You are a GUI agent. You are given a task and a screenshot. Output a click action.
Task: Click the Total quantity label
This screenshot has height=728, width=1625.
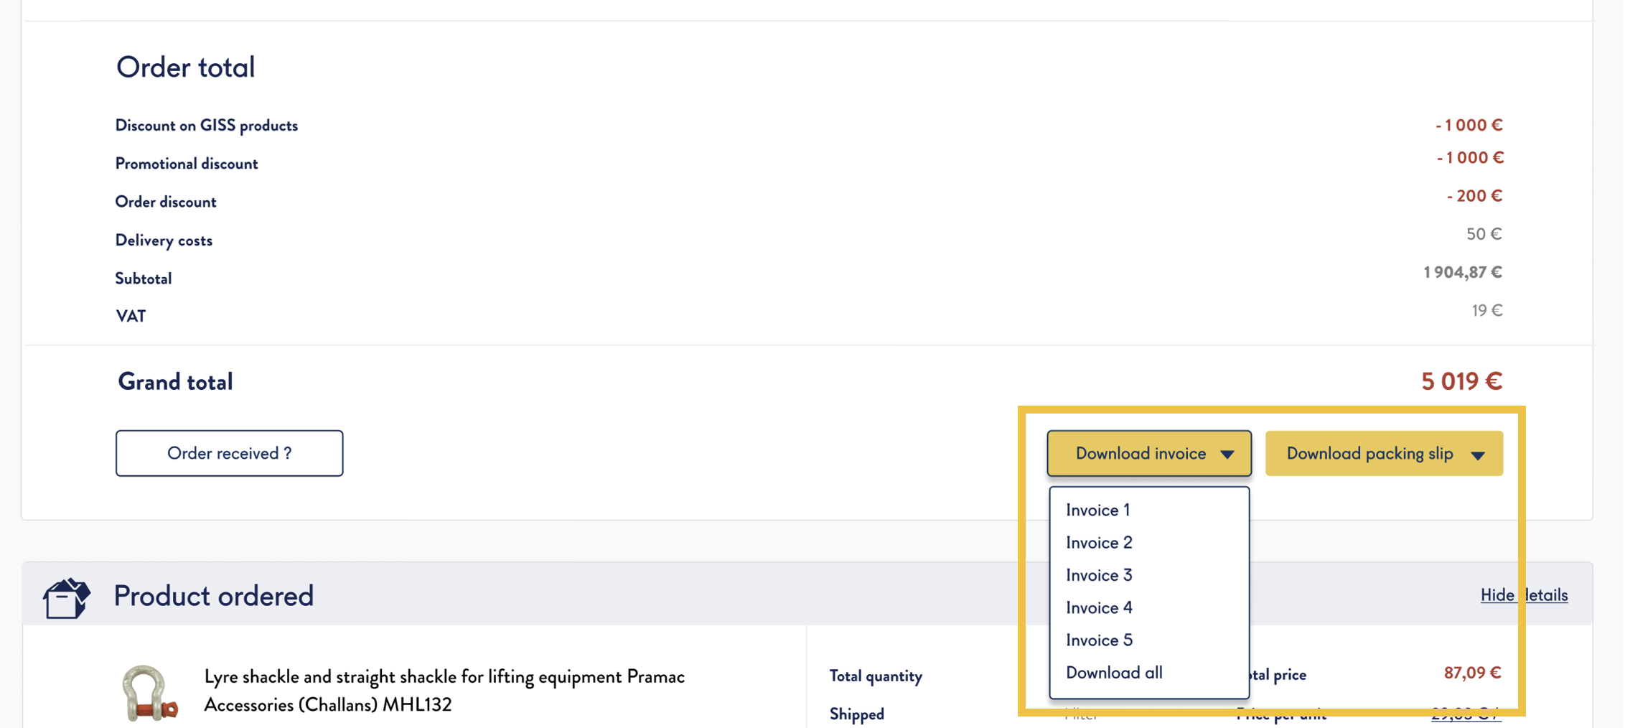point(876,676)
